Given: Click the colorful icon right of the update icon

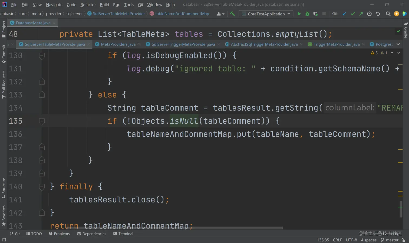Looking at the screenshot, I should coord(405,14).
